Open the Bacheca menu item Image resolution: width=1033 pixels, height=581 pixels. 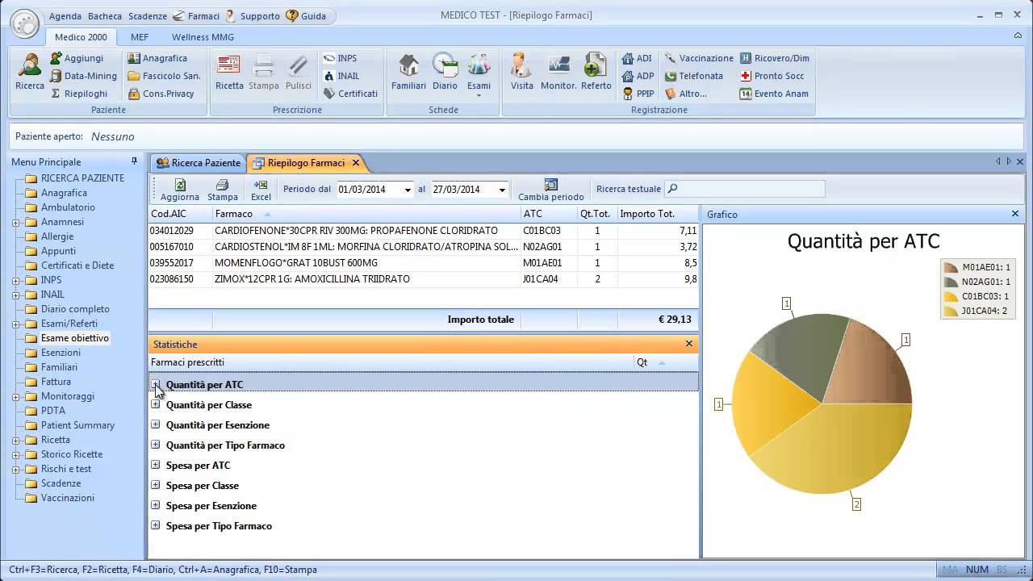point(105,16)
